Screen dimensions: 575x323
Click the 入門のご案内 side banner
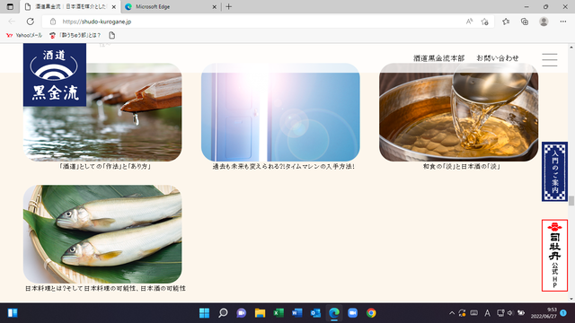[x=554, y=171]
